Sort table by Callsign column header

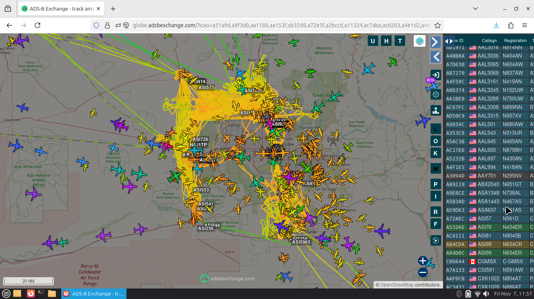489,40
